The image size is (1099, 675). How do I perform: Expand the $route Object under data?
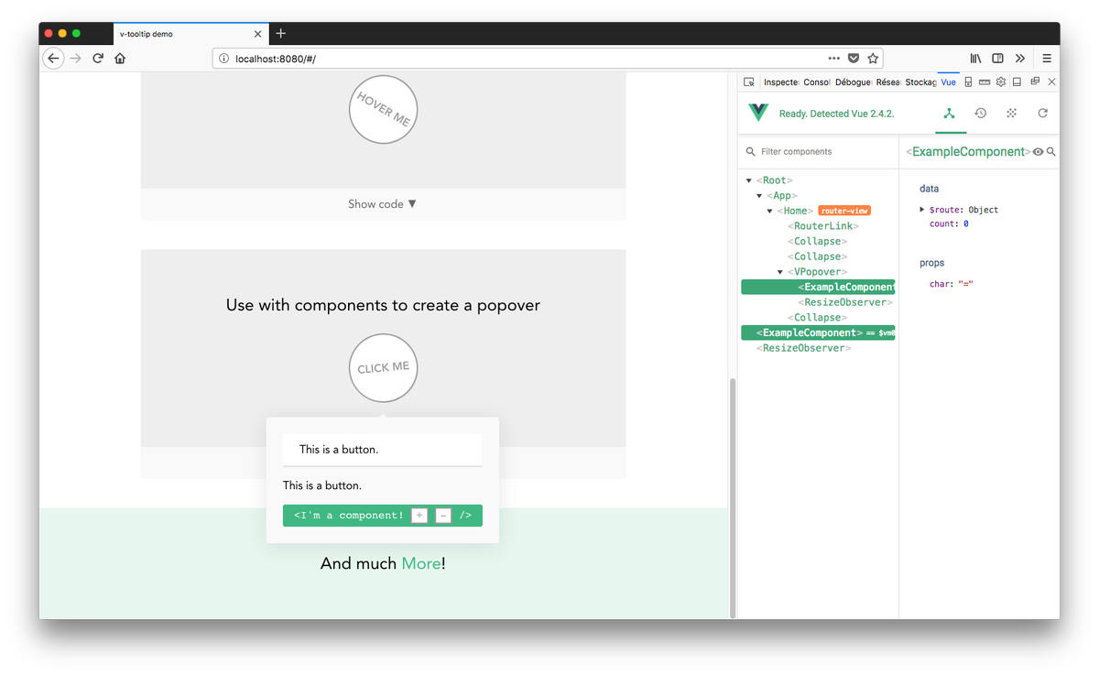[922, 209]
